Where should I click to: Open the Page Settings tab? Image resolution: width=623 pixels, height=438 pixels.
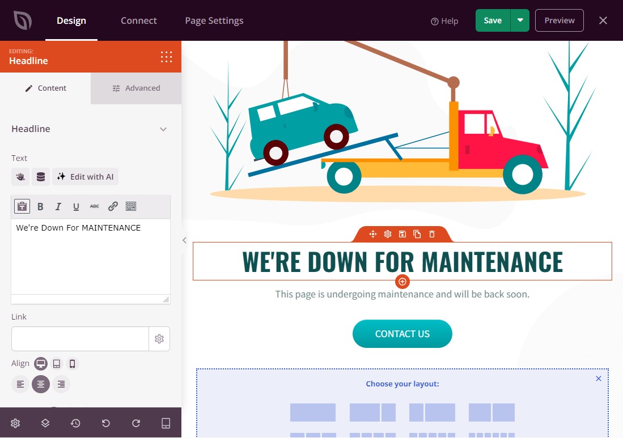coord(214,20)
